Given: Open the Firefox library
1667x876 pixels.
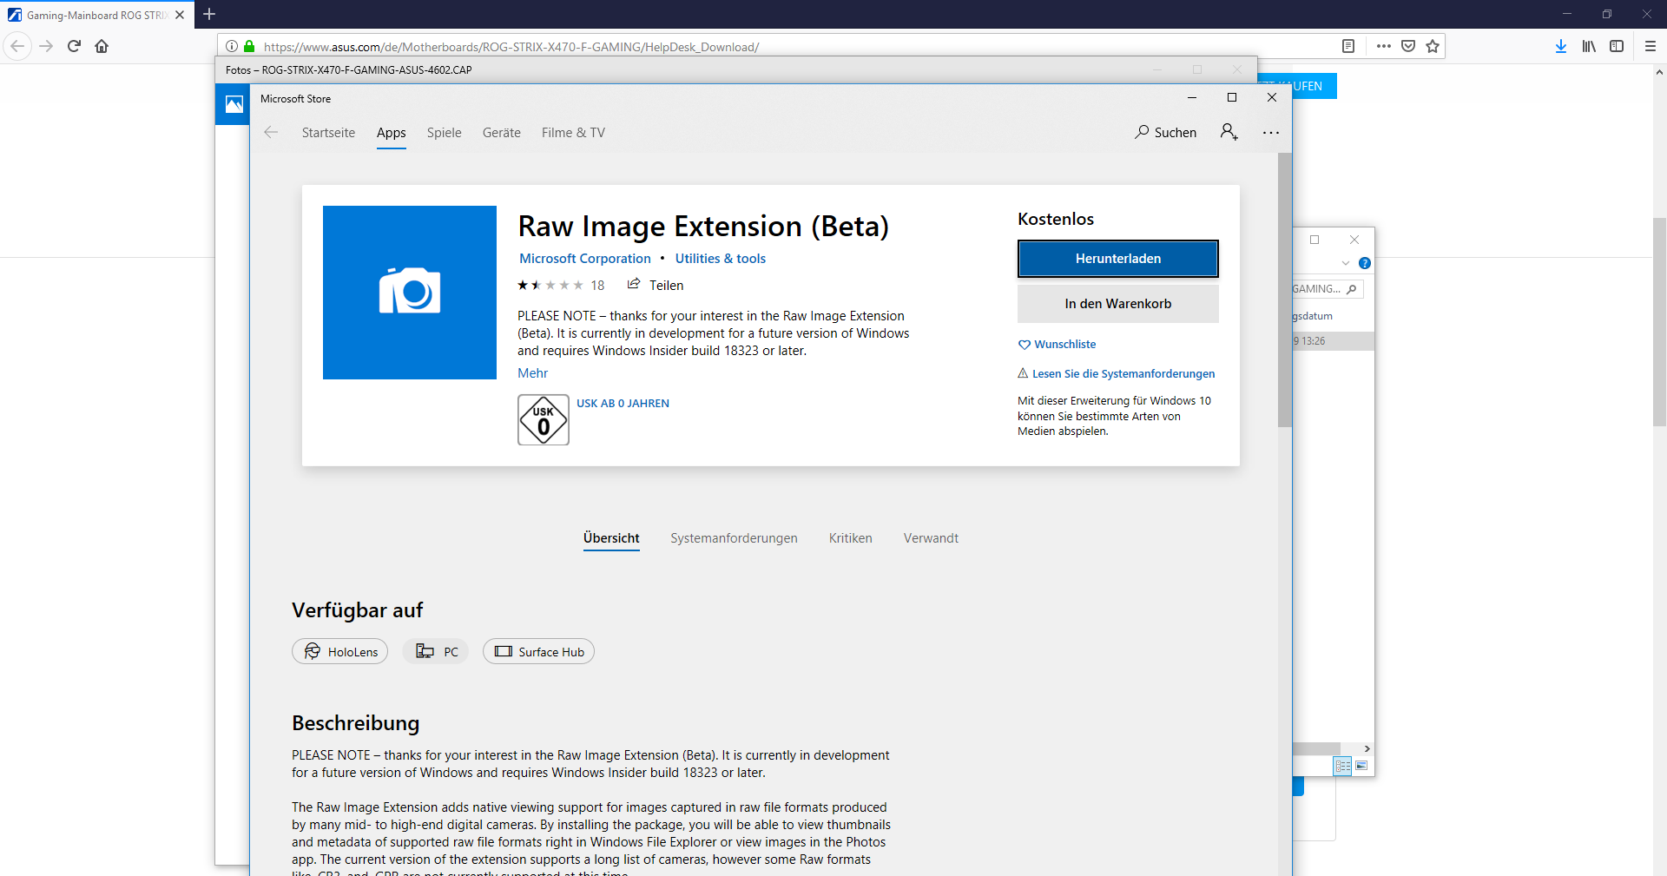Looking at the screenshot, I should point(1589,46).
